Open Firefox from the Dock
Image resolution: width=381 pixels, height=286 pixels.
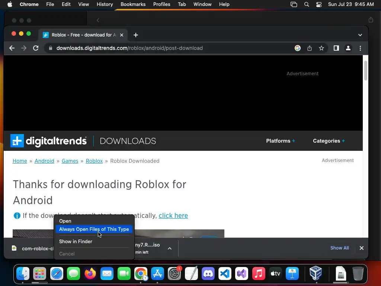tap(90, 274)
